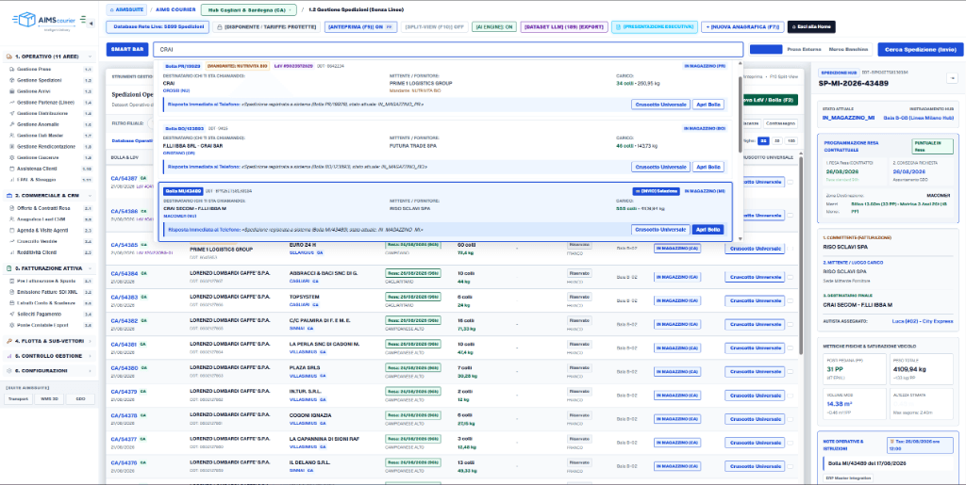This screenshot has height=485, width=966.
Task: Toggle the Split-View (F10) OFF switch
Action: pyautogui.click(x=434, y=27)
